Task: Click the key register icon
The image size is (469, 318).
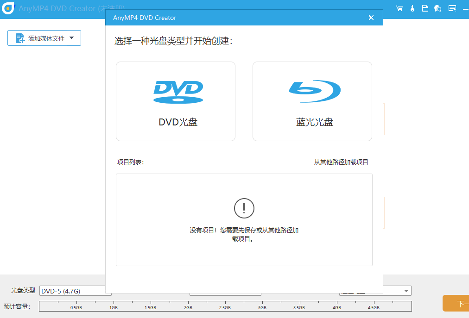Action: (x=412, y=8)
